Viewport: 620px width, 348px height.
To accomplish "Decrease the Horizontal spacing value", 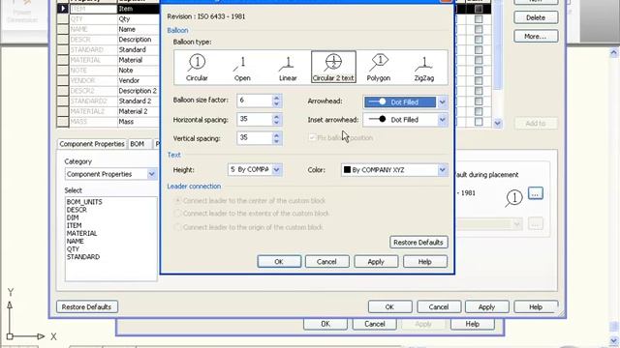I will pyautogui.click(x=277, y=123).
